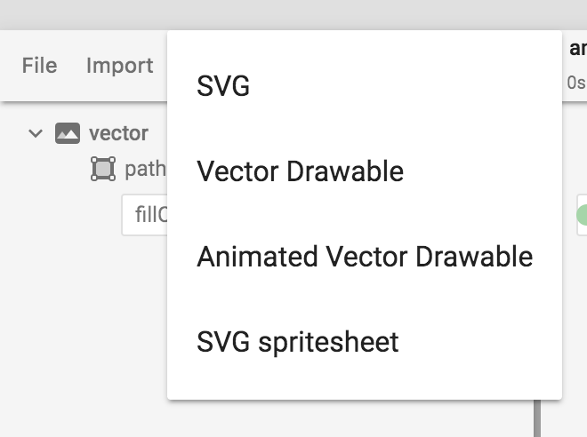Click the path layer bounding-box icon
This screenshot has width=587, height=437.
pyautogui.click(x=104, y=169)
